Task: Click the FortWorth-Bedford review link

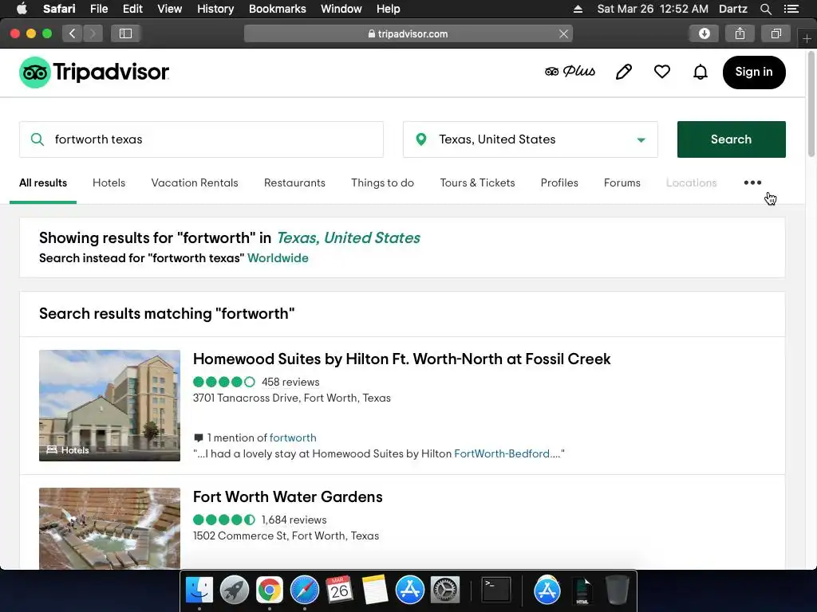Action: pos(502,453)
